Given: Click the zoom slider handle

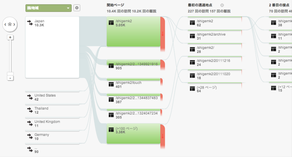Looking at the screenshot, I should click(10, 74).
